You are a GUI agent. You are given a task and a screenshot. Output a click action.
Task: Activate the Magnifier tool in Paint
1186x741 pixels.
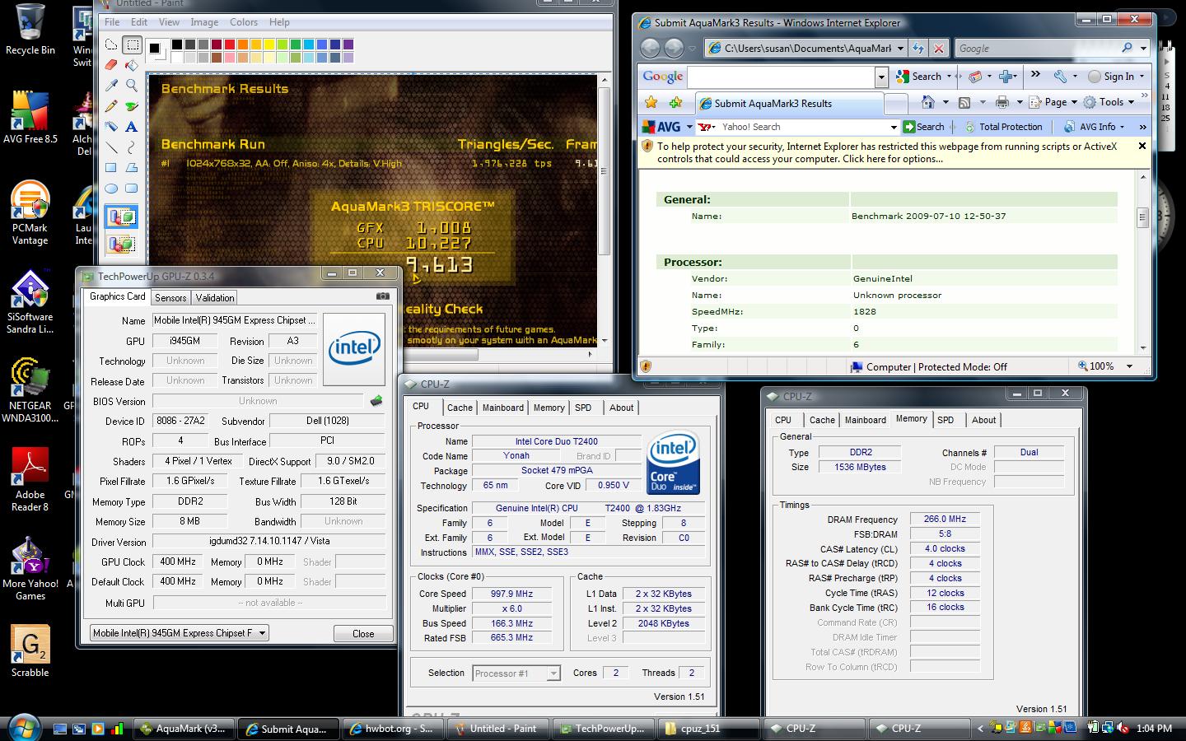click(132, 86)
